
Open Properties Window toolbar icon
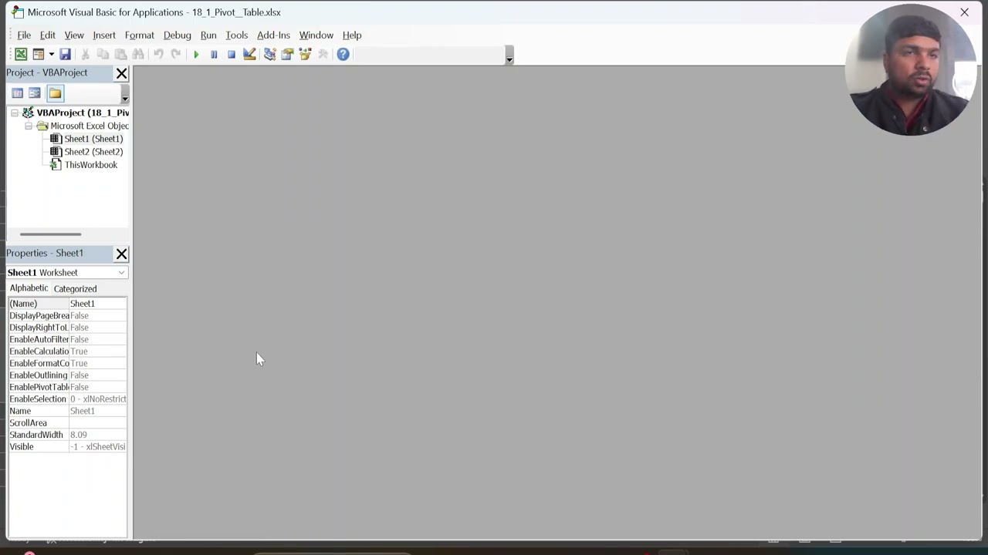pyautogui.click(x=287, y=54)
